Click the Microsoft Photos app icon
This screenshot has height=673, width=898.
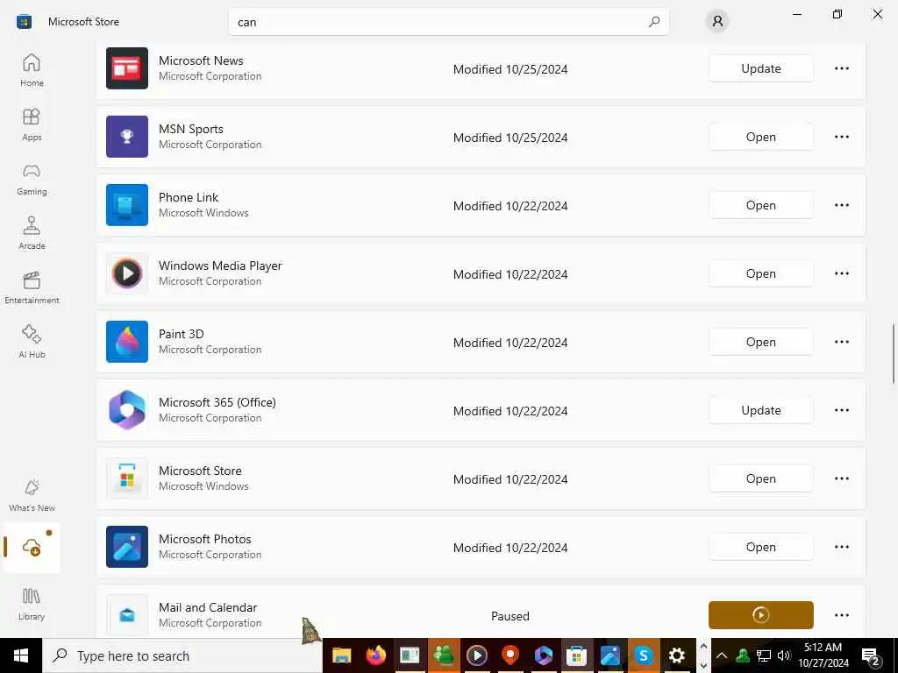pos(127,547)
